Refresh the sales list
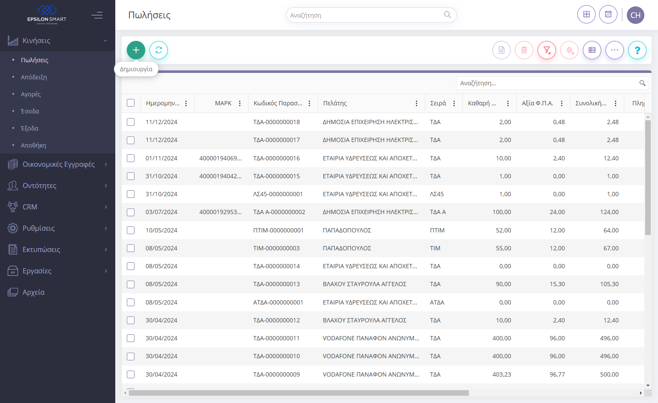 coord(158,50)
